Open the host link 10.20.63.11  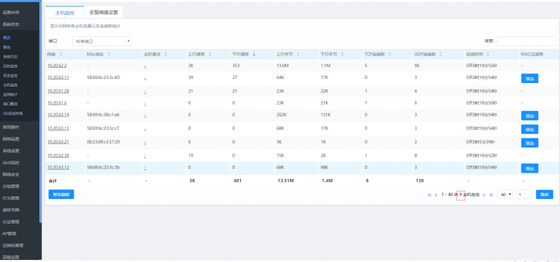[x=58, y=78]
